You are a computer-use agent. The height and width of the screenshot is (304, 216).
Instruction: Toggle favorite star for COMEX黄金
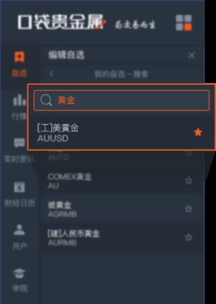point(189,180)
